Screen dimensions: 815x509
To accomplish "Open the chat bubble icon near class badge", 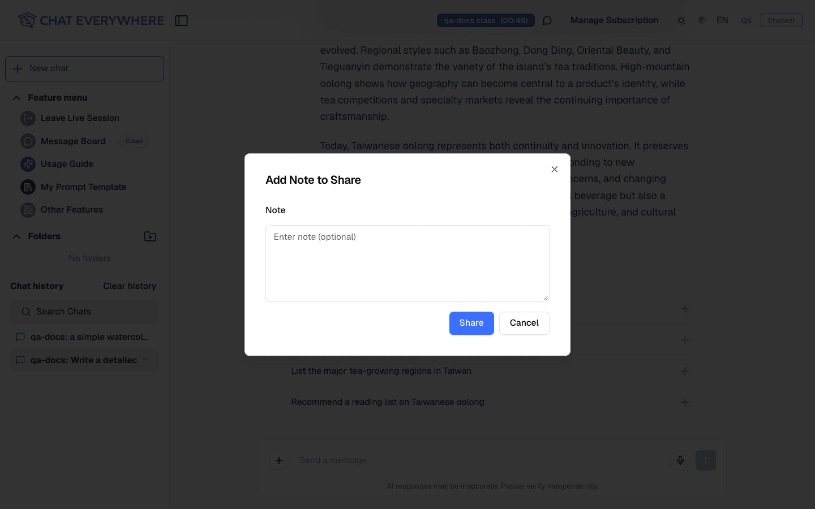I will (x=547, y=20).
